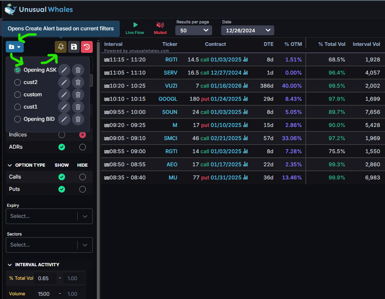Open the SMCI ticker link
385x299 pixels.
click(171, 138)
